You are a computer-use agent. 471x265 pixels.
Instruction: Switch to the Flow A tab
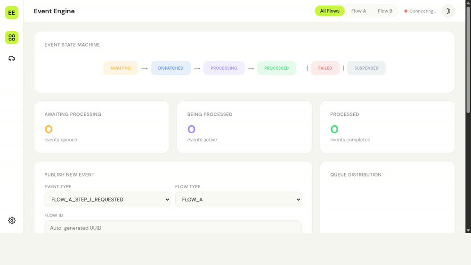tap(358, 11)
